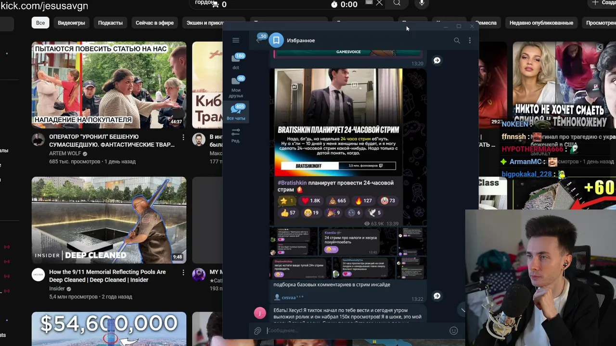Forward the 13:20 GAMESVOICE message
This screenshot has width=616, height=346.
[437, 60]
